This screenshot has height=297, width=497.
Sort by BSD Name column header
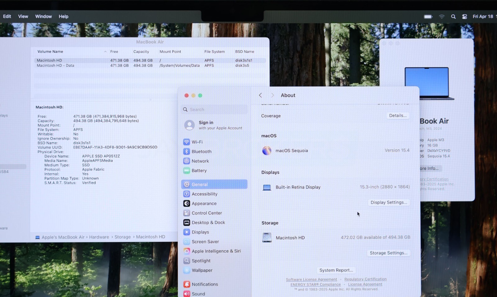coord(244,52)
